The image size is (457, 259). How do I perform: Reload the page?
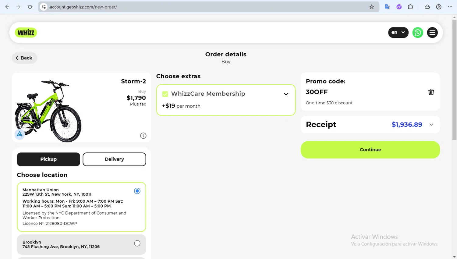click(x=30, y=7)
